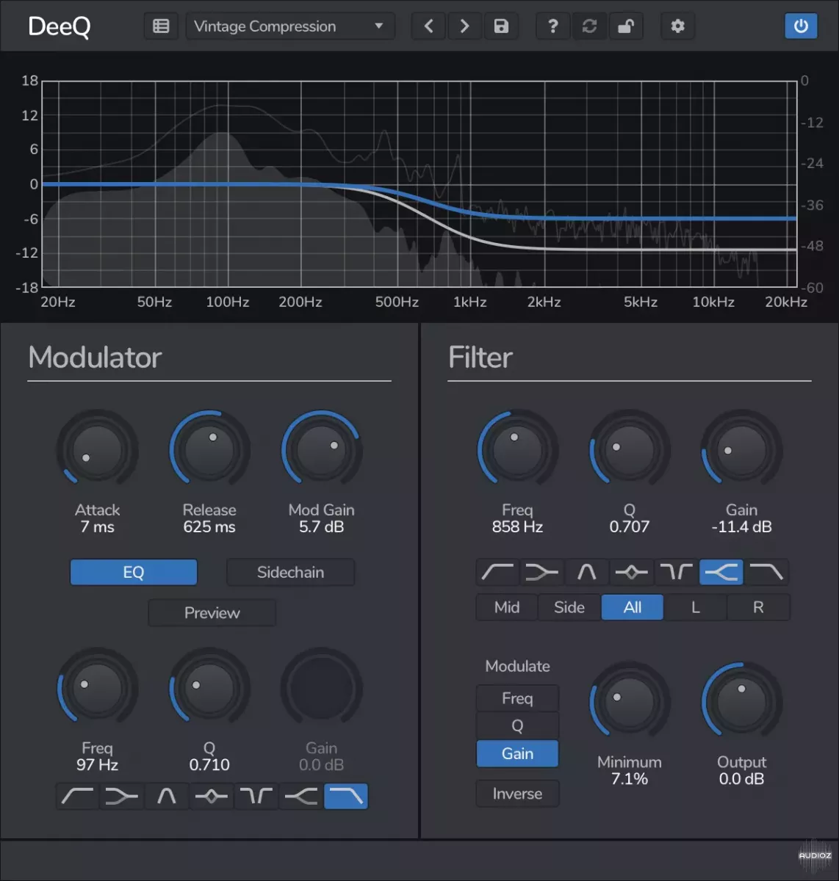The width and height of the screenshot is (839, 881).
Task: Select Modulator low-shelf filter shape
Action: tap(122, 796)
